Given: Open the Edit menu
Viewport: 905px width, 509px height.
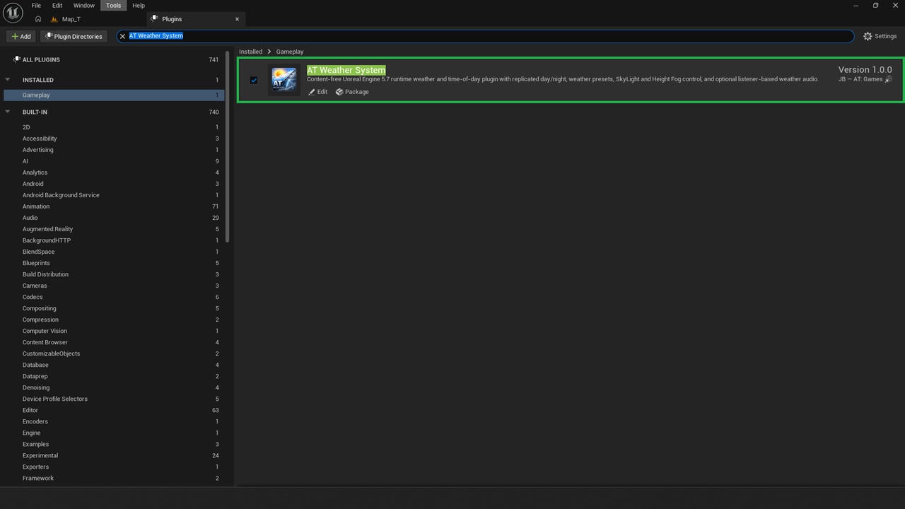Looking at the screenshot, I should [57, 6].
